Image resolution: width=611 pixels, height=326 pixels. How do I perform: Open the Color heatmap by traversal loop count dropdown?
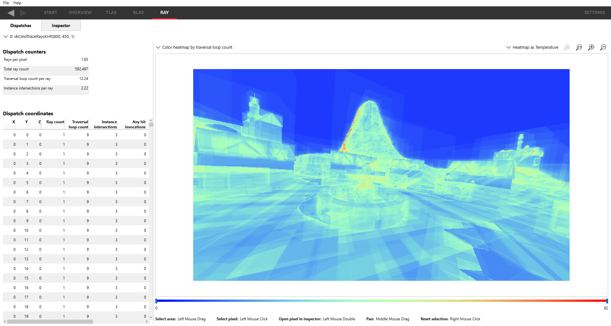pyautogui.click(x=194, y=47)
